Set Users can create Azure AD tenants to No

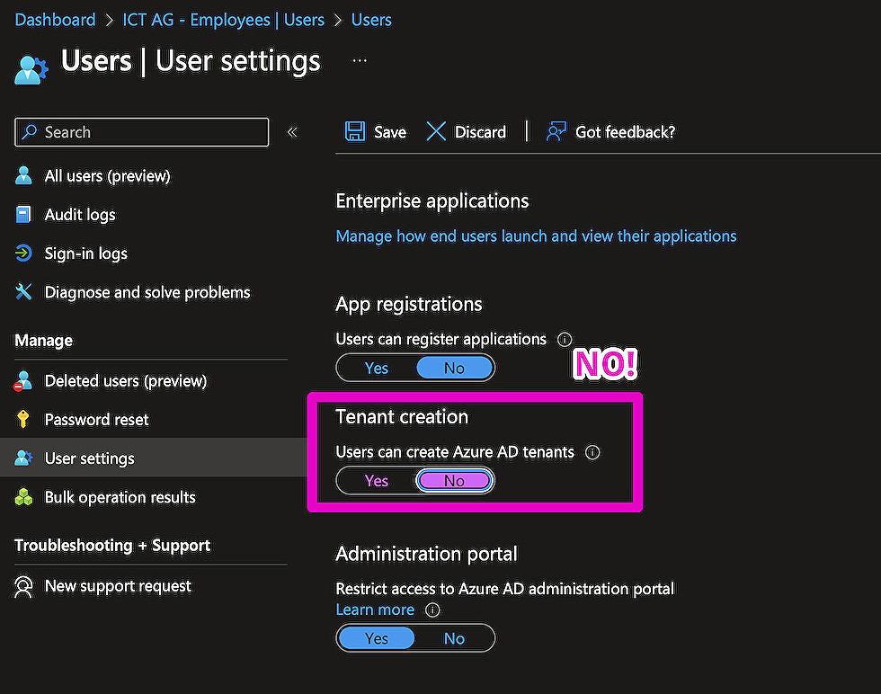coord(455,481)
